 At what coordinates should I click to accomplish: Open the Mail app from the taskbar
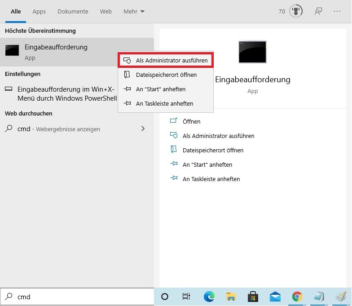275,297
